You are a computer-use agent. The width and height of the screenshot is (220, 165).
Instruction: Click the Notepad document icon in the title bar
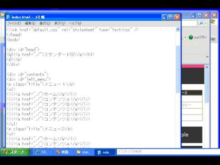[x=8, y=17]
